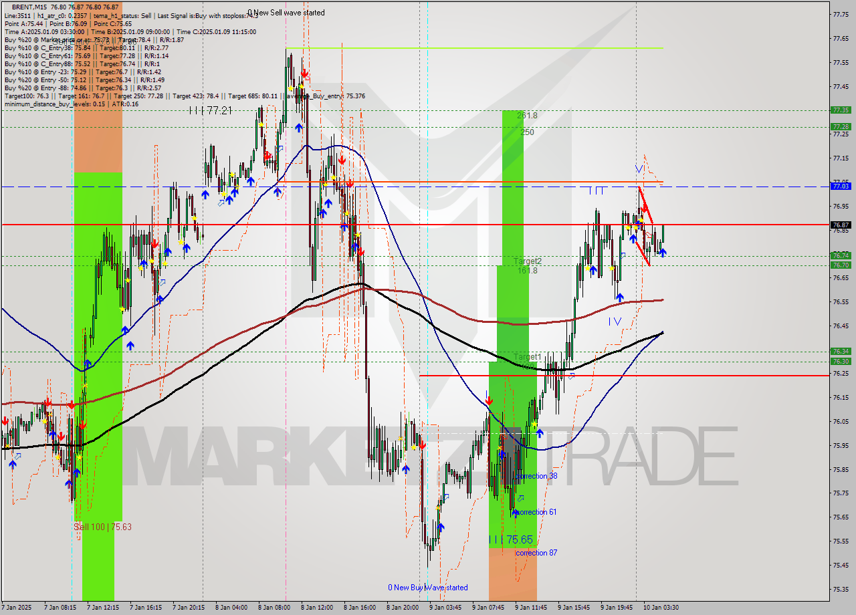Click the '9 Jan 03:45' time axis label
The width and height of the screenshot is (856, 615).
pyautogui.click(x=445, y=608)
